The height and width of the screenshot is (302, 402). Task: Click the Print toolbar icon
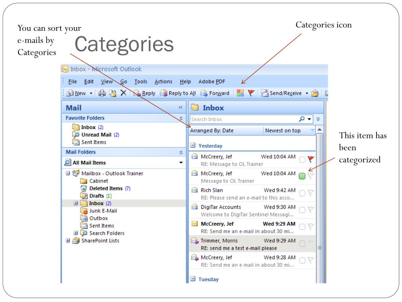[x=102, y=93]
